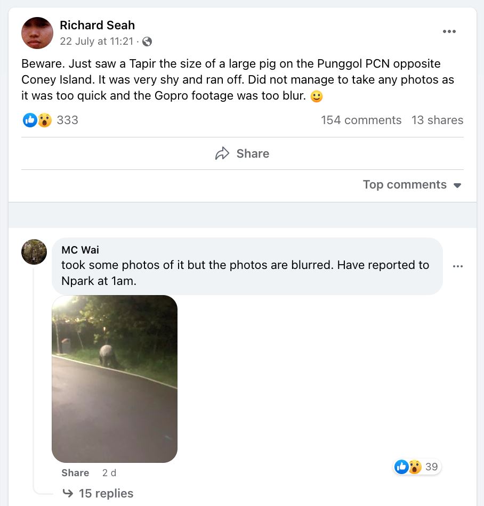Click the post's like reaction icon
Viewport: 484px width, 506px height.
point(29,120)
